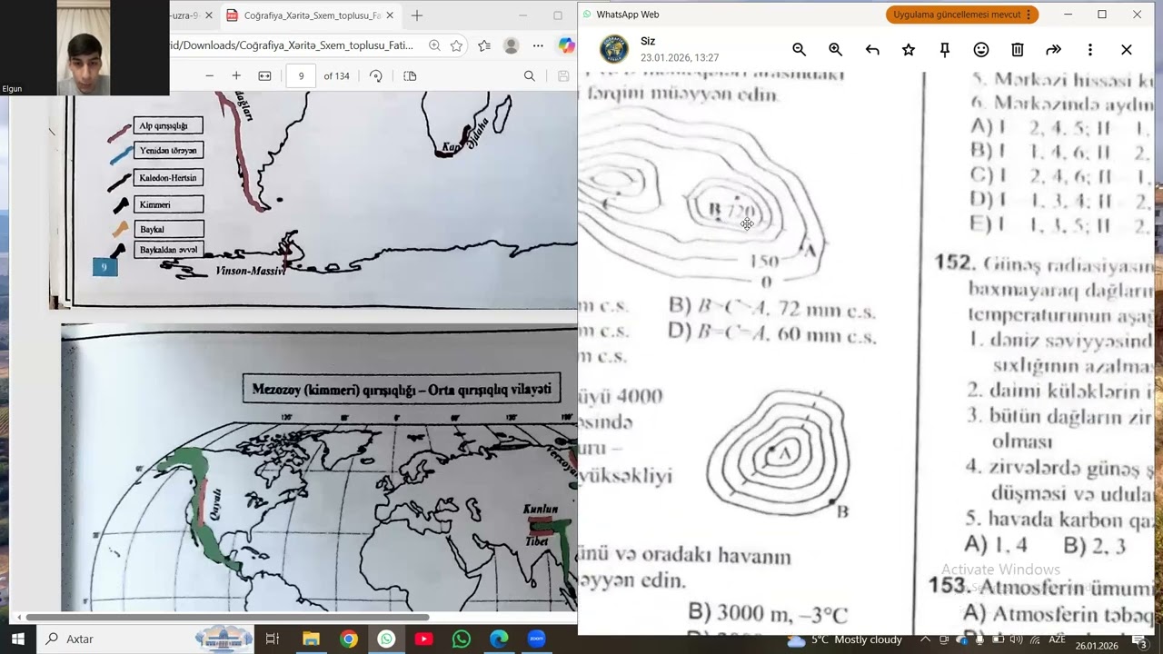Save the PDF in Edge toolbar
The image size is (1163, 654).
564,76
